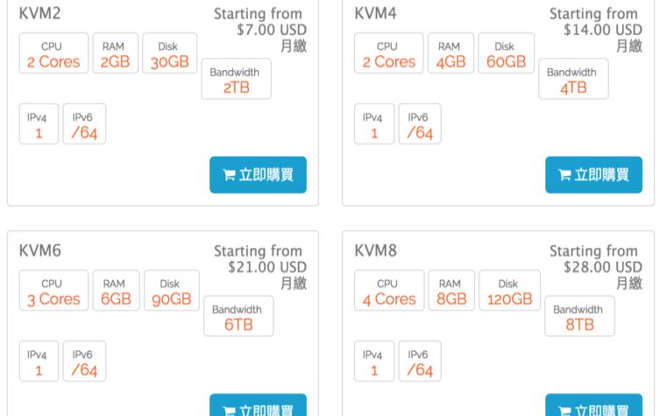The width and height of the screenshot is (667, 416).
Task: Buy the KVM4 plan with 立即購買
Action: pyautogui.click(x=593, y=174)
